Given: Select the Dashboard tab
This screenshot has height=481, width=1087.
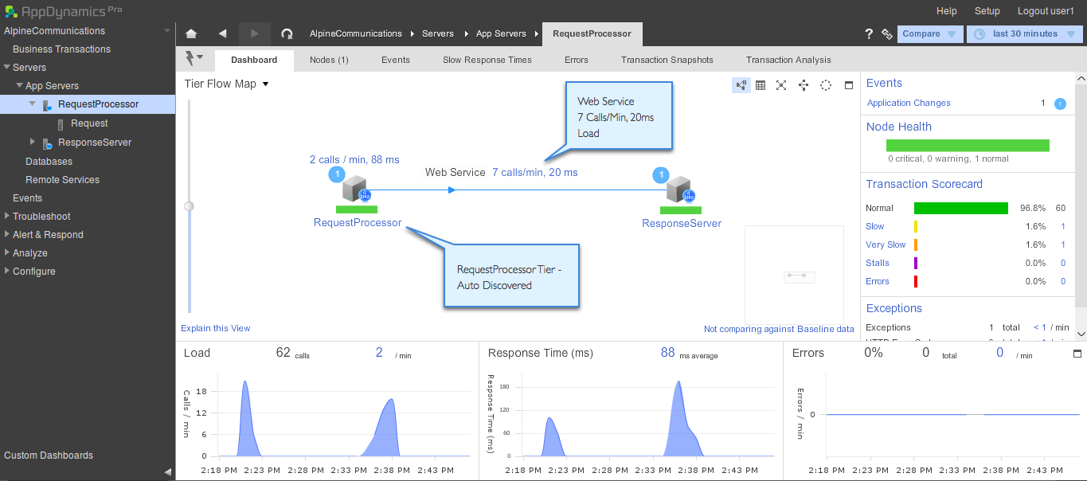Looking at the screenshot, I should [254, 60].
